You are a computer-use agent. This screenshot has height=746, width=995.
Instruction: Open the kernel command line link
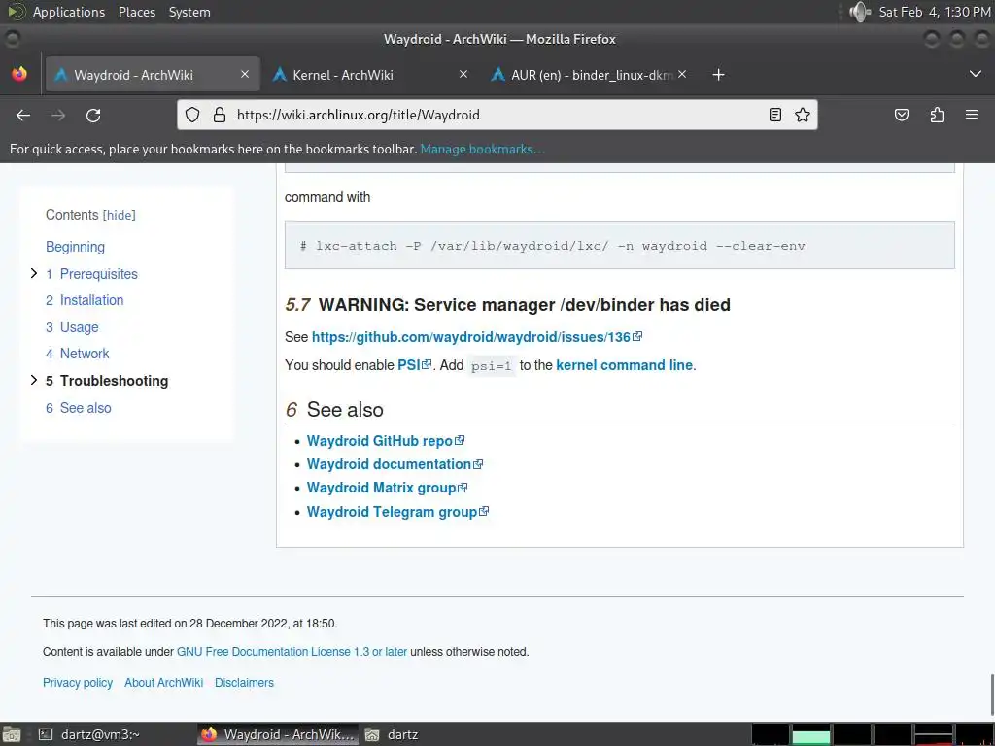(624, 365)
